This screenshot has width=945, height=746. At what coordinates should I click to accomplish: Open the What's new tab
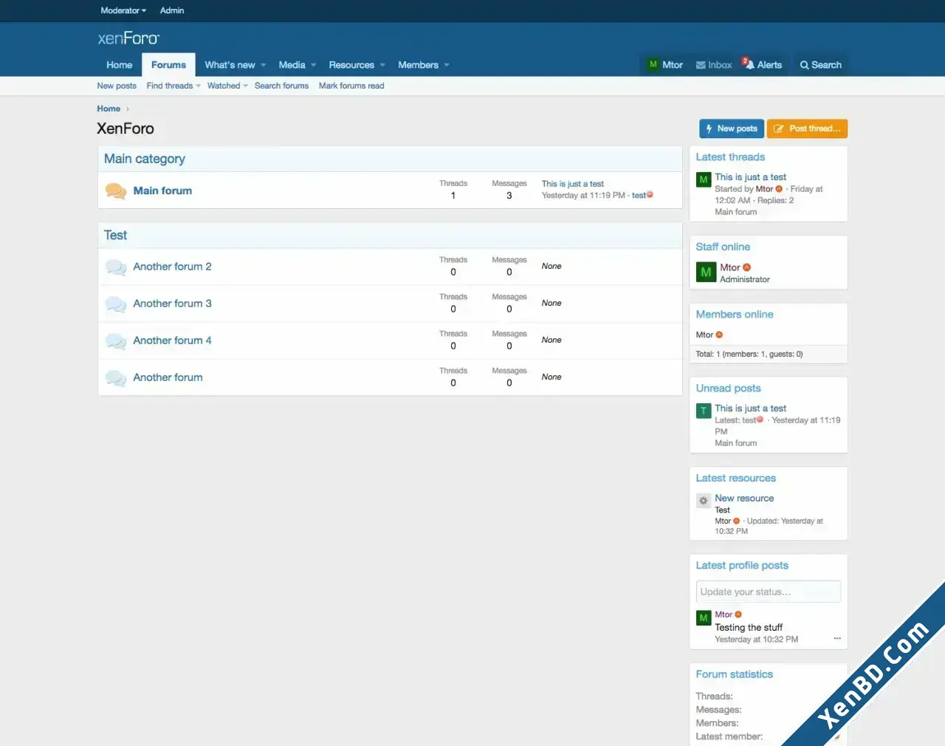230,65
